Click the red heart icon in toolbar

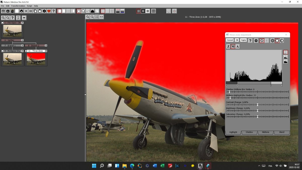pos(49,11)
